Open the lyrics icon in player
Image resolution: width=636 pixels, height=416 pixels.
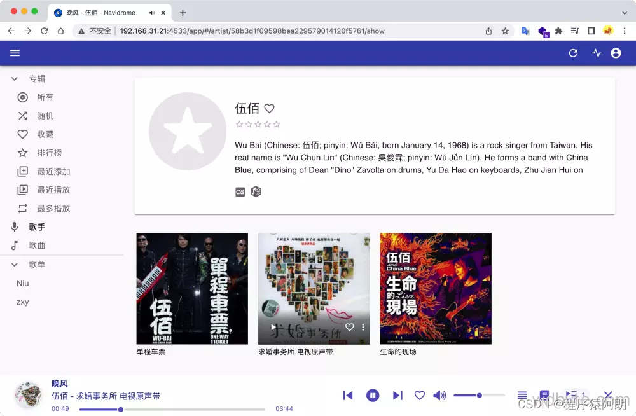pyautogui.click(x=544, y=395)
